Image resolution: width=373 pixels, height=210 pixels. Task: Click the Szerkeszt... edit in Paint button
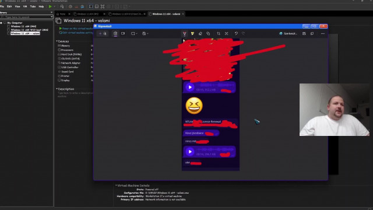(x=288, y=34)
